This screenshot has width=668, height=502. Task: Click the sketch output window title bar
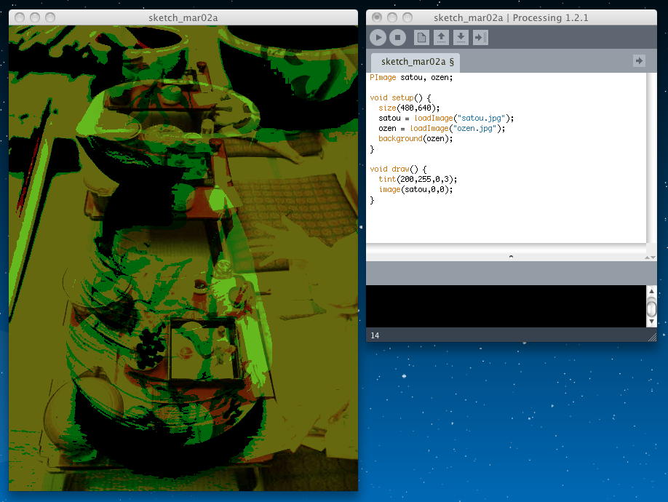point(183,17)
